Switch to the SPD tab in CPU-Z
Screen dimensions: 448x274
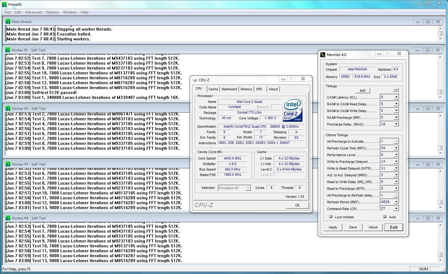click(x=259, y=89)
